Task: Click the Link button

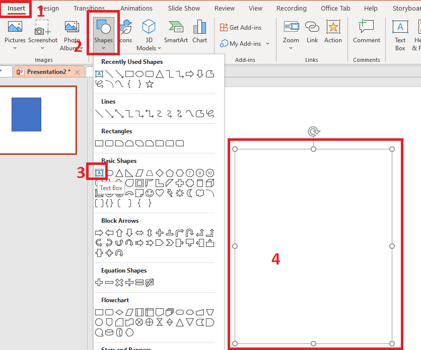Action: tap(312, 32)
